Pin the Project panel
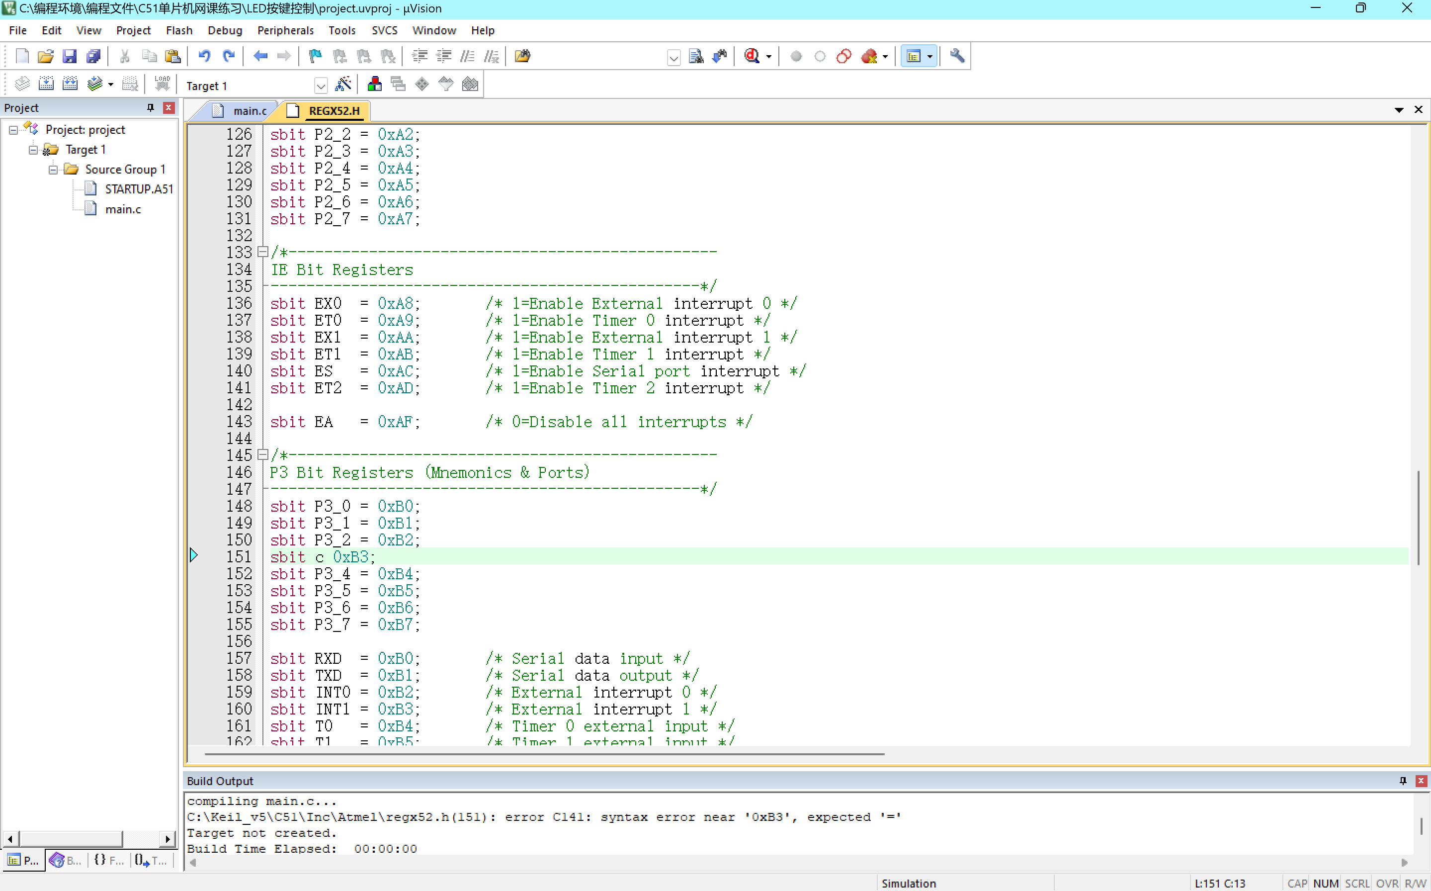Screen dimensions: 1431x891 (150, 107)
